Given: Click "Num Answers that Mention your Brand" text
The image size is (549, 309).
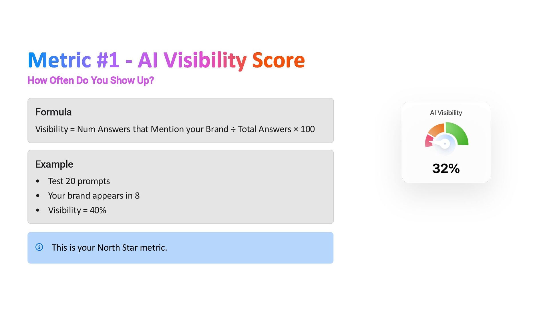Looking at the screenshot, I should (152, 129).
